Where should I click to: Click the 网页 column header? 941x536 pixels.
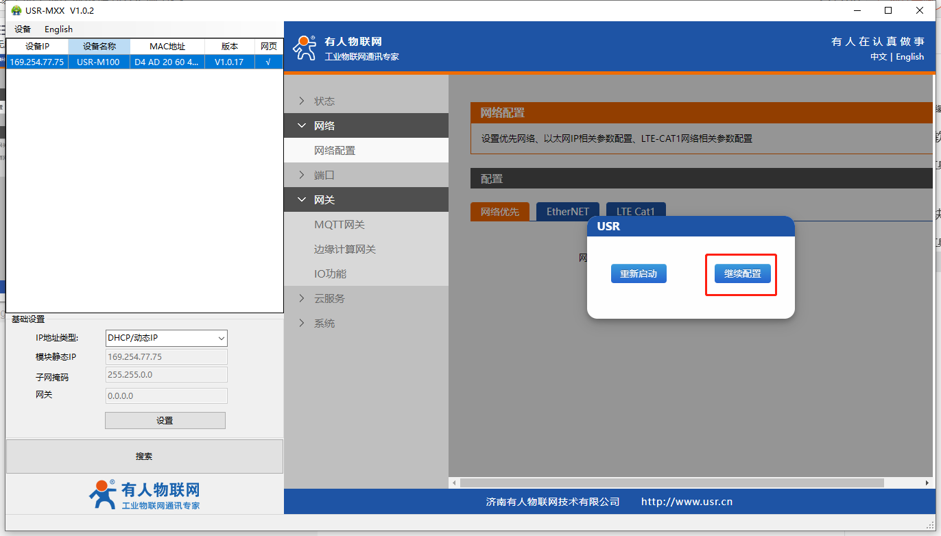click(269, 47)
